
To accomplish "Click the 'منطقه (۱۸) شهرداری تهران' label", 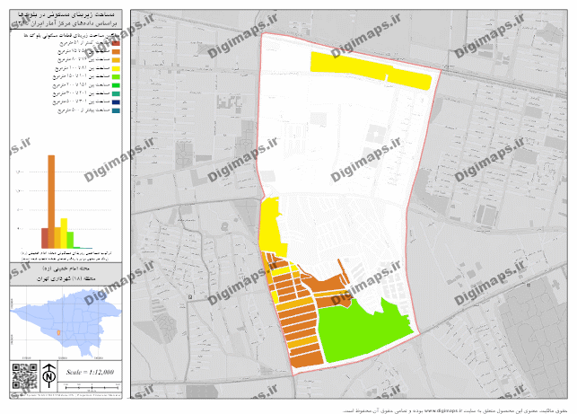I will 66,278.
